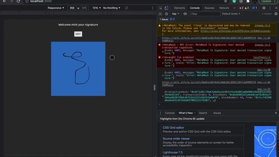Show the console sidebar icon

(160, 14)
